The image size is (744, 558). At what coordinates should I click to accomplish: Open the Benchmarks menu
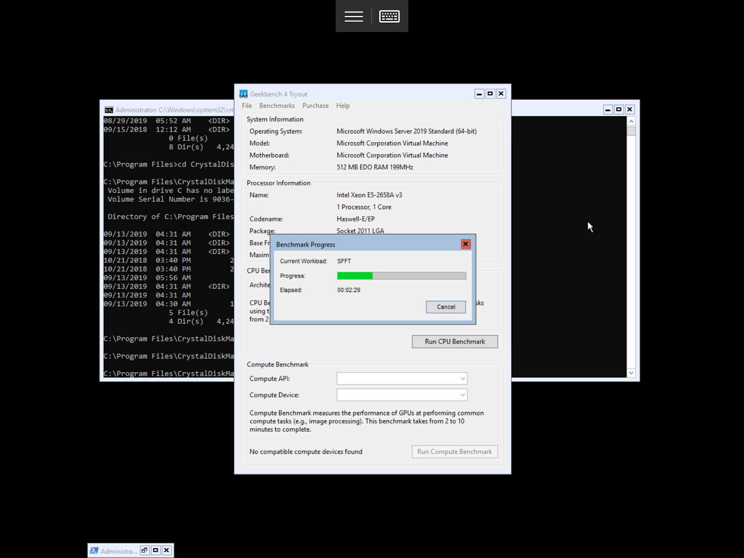coord(277,106)
